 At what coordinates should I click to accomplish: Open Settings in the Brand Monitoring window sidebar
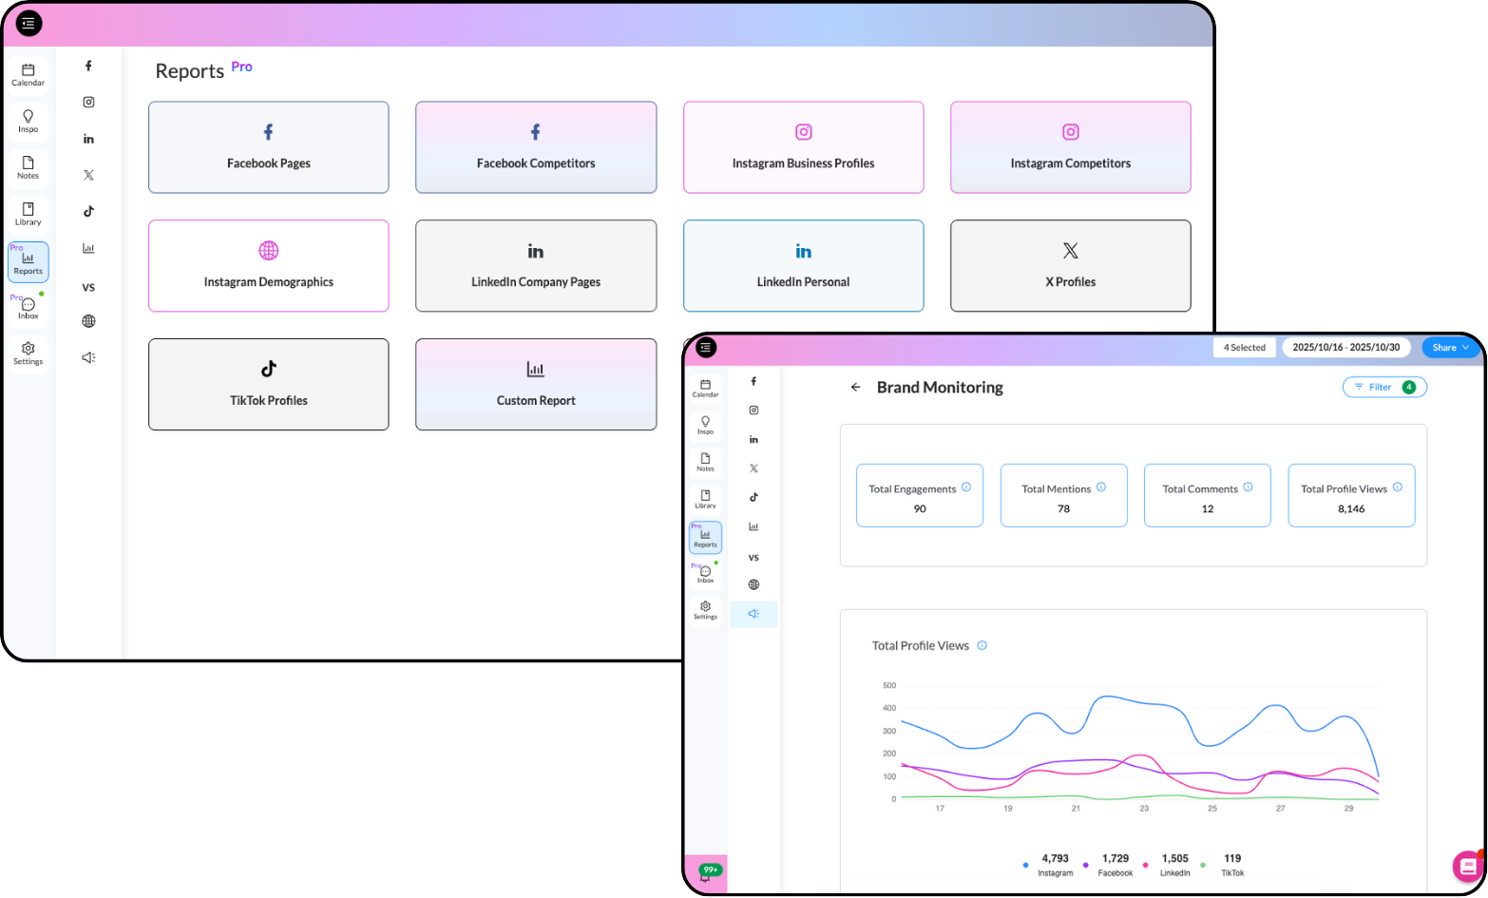tap(706, 610)
